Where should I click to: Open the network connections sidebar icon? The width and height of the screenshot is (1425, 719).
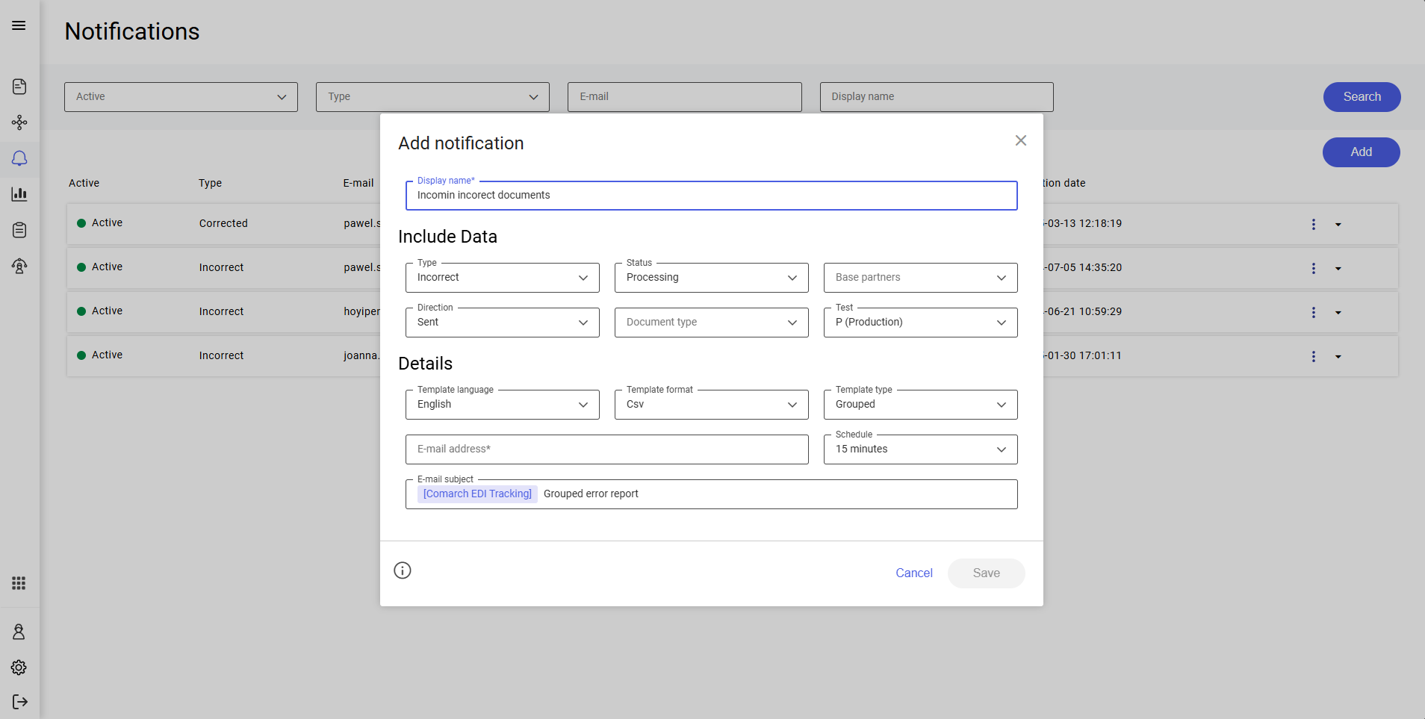(x=19, y=122)
